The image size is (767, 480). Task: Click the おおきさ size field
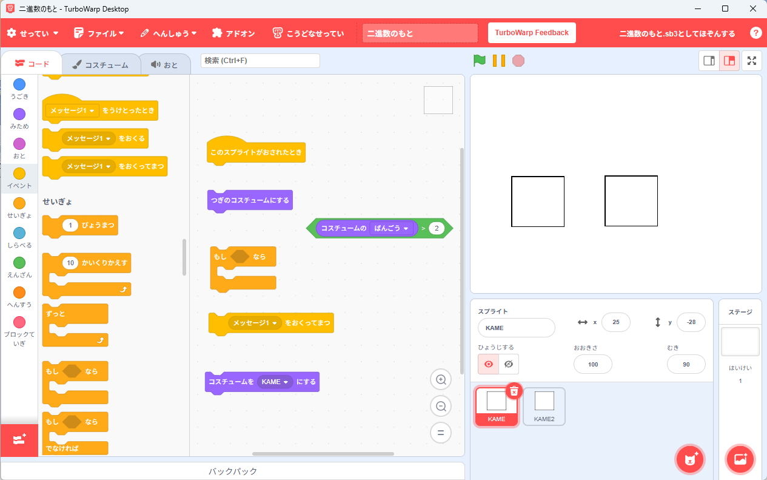[x=593, y=364]
